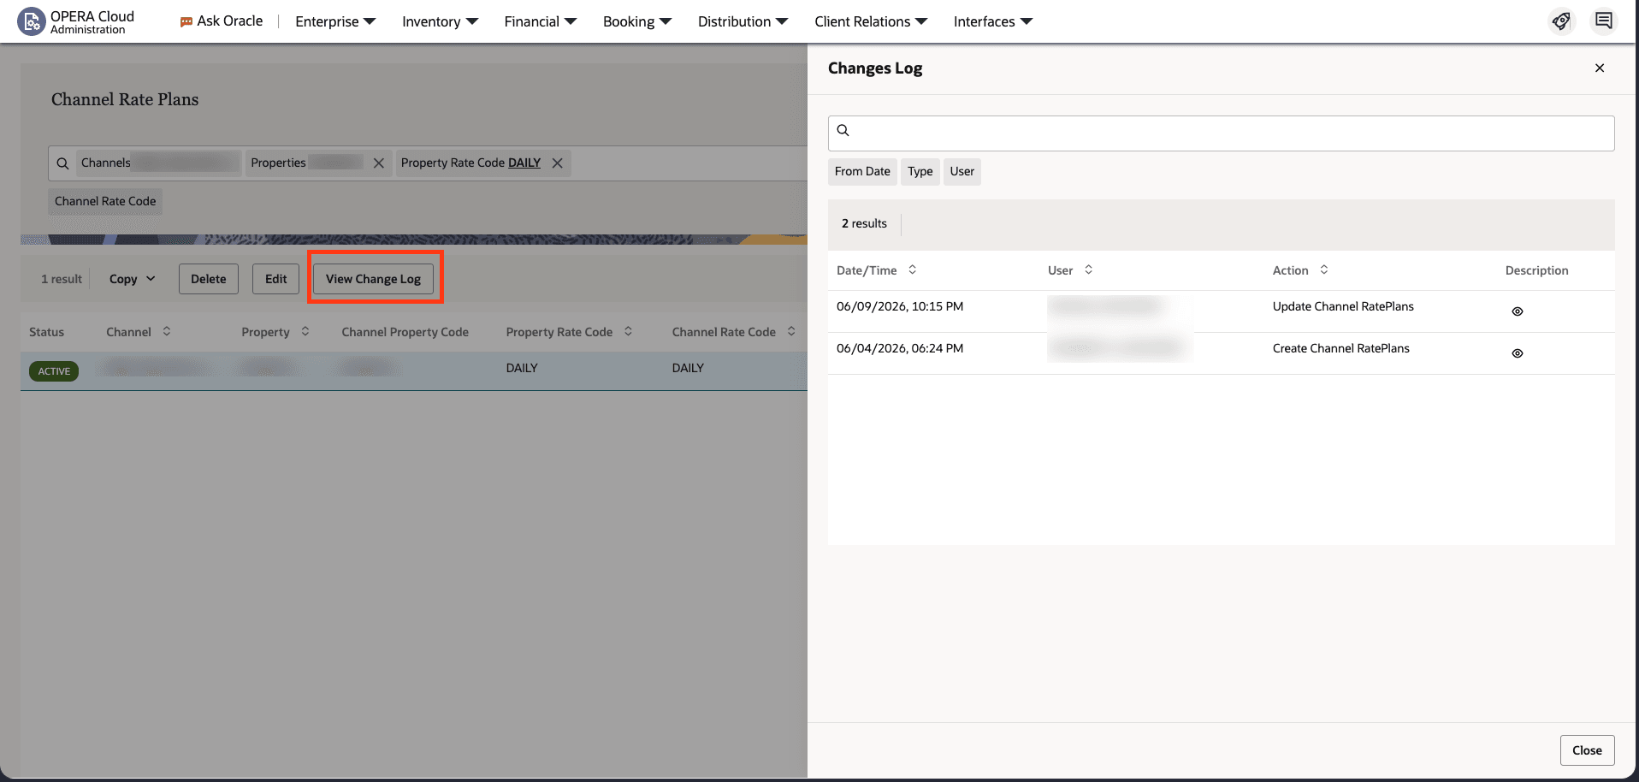Viewport: 1639px width, 782px height.
Task: Sort Channel Rate Plans table by Property
Action: tap(305, 331)
